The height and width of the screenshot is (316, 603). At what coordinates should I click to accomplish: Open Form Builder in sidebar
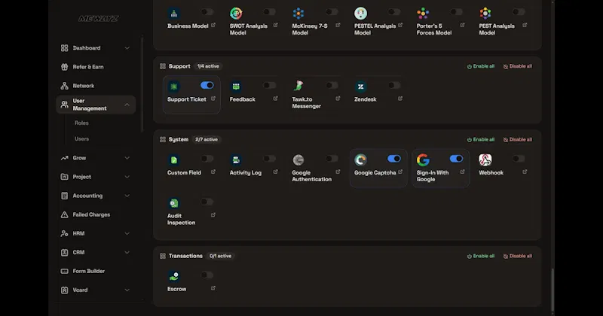[x=96, y=271]
